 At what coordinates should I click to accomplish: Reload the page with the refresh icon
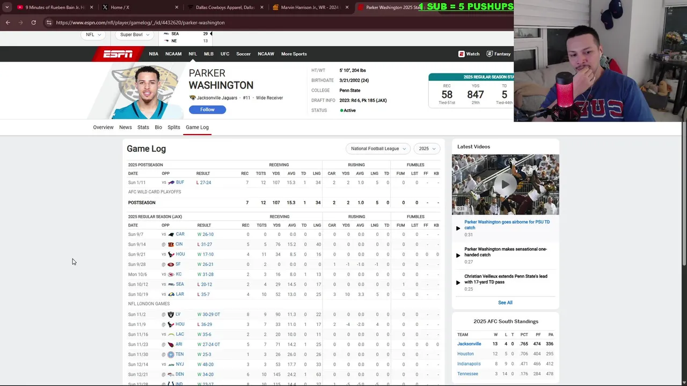click(33, 23)
